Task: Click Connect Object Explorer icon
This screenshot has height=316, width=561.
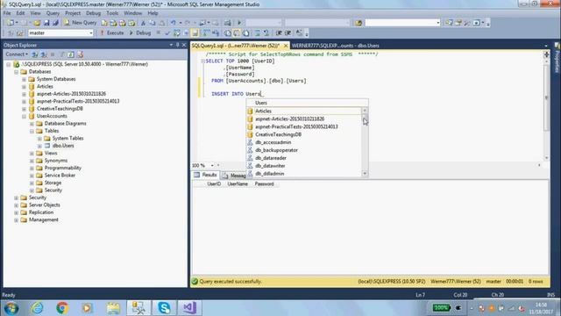Action: coord(35,54)
